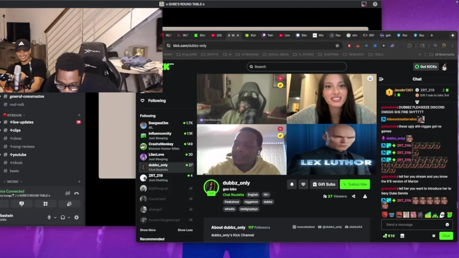The image size is (459, 258).
Task: Open the @dubbz_only YouTube link
Action: click(330, 227)
